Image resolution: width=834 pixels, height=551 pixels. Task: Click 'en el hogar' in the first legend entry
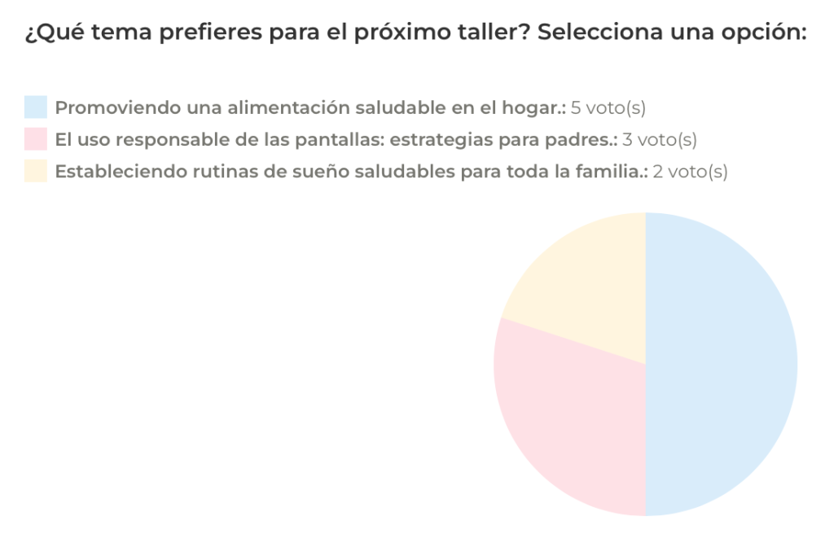click(x=518, y=107)
